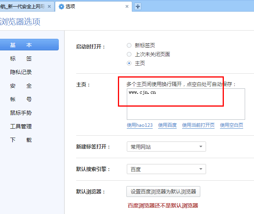The width and height of the screenshot is (254, 214).
Task: Go to the 安全 settings section
Action: pyautogui.click(x=21, y=86)
